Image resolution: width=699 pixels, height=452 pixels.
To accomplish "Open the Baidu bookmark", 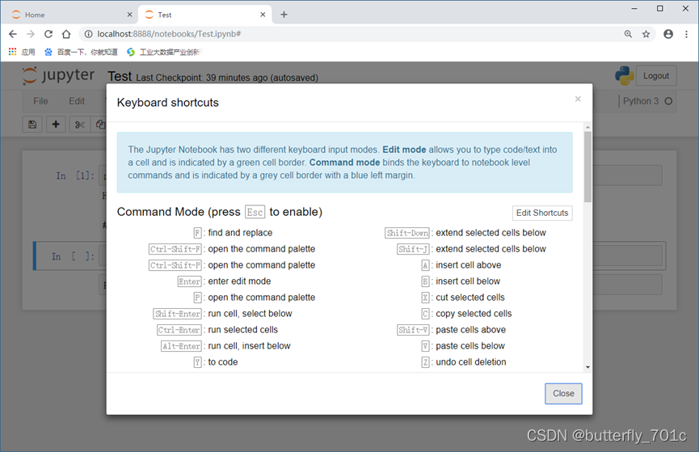I will [81, 53].
